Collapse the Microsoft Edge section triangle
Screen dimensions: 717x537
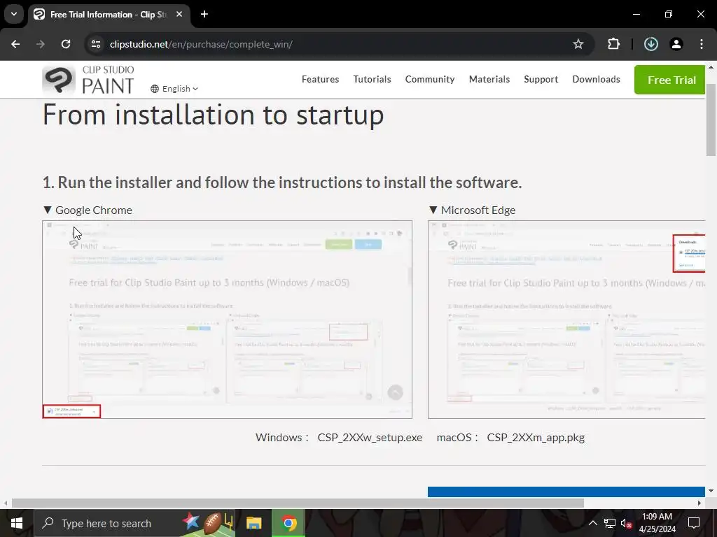(433, 210)
